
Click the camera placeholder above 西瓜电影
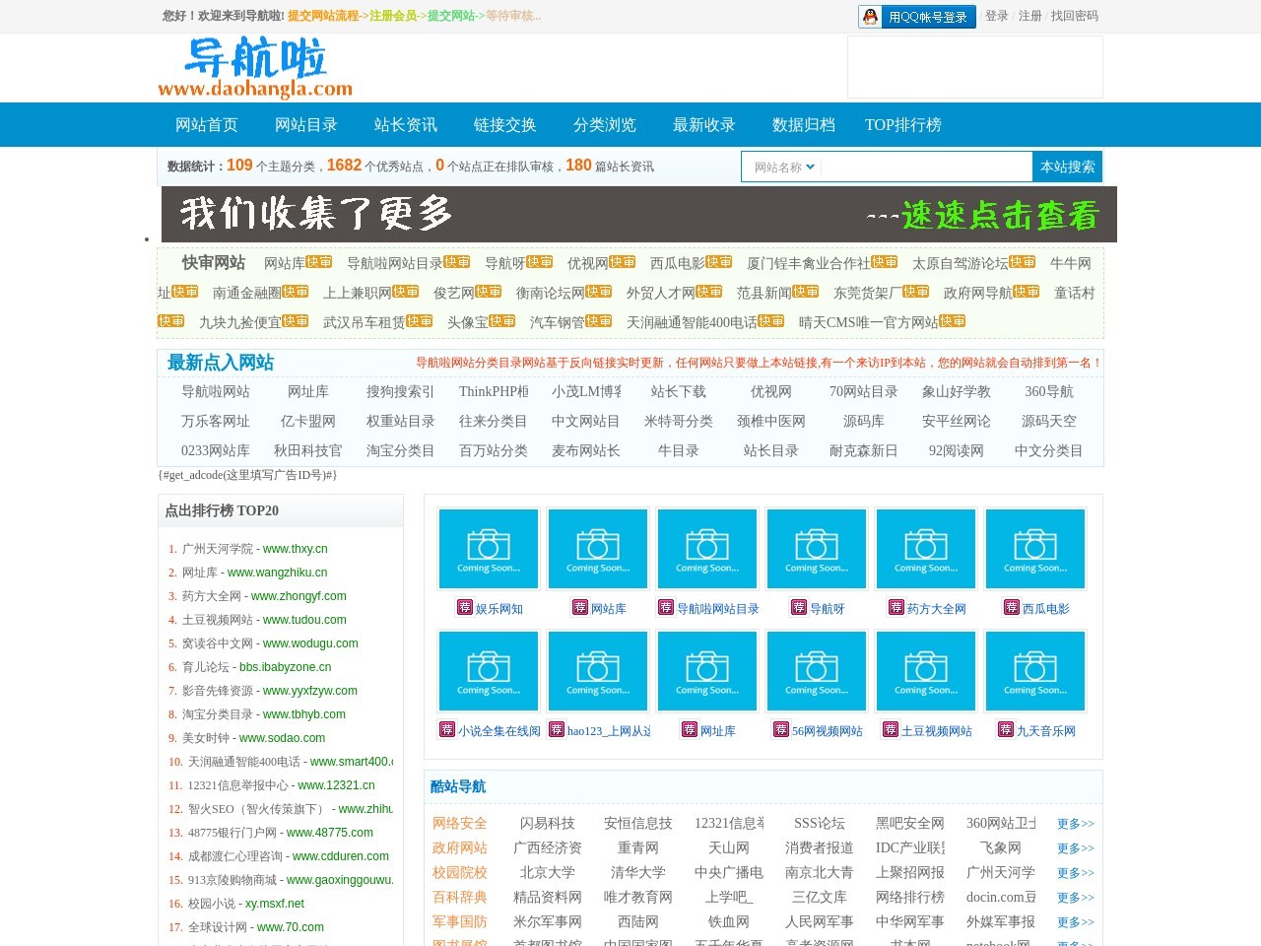[1034, 548]
